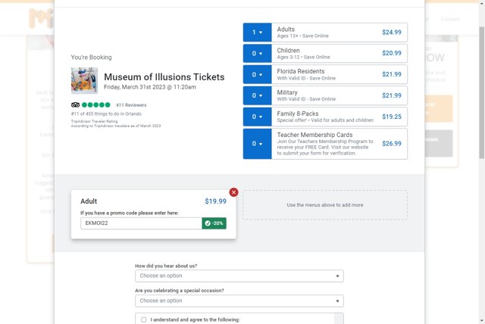
Task: Open the Military quantity dropdown
Action: pos(257,95)
